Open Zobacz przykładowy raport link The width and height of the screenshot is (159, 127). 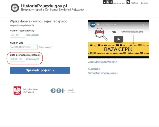click(x=103, y=62)
